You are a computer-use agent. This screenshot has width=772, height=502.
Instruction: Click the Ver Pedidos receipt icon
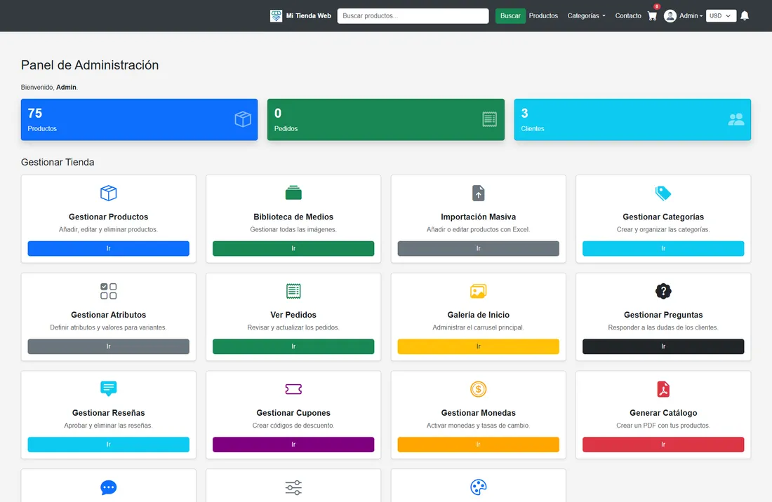pos(293,291)
